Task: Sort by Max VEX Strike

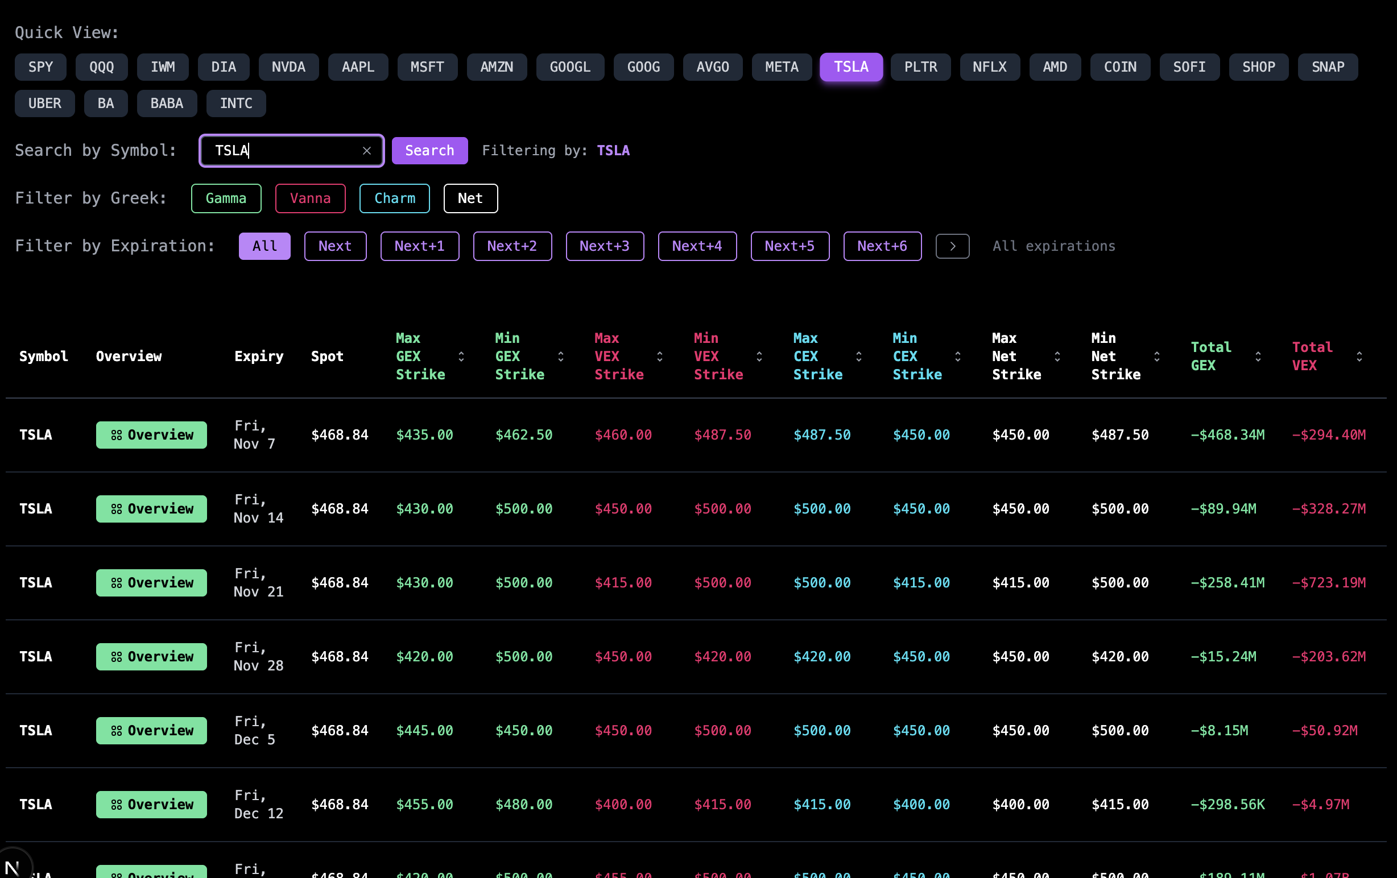Action: [660, 357]
